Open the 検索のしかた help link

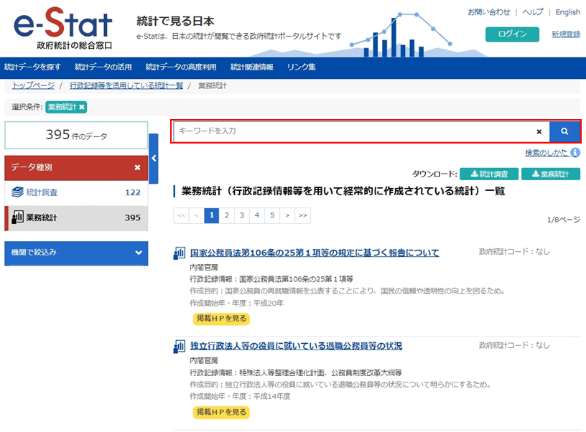tap(547, 153)
